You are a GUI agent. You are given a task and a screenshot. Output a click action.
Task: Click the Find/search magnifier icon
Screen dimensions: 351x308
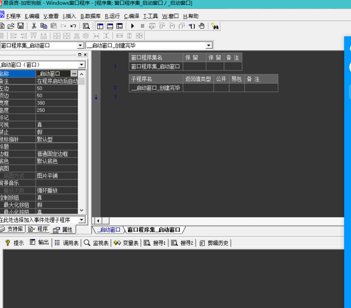tap(86, 26)
